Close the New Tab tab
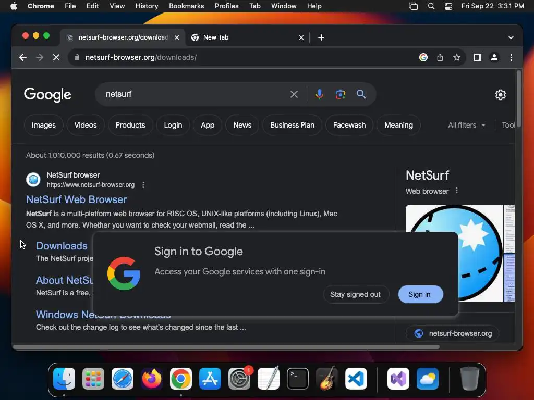 click(x=301, y=37)
